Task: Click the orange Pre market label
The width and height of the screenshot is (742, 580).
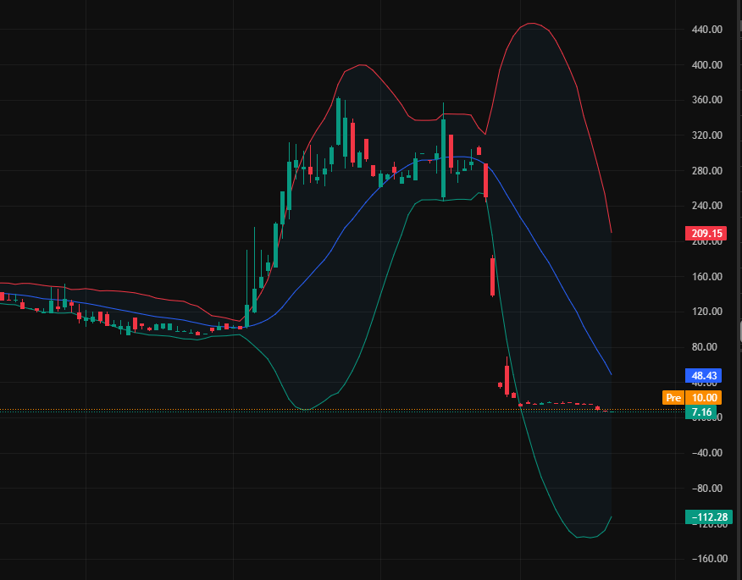Action: [x=673, y=397]
